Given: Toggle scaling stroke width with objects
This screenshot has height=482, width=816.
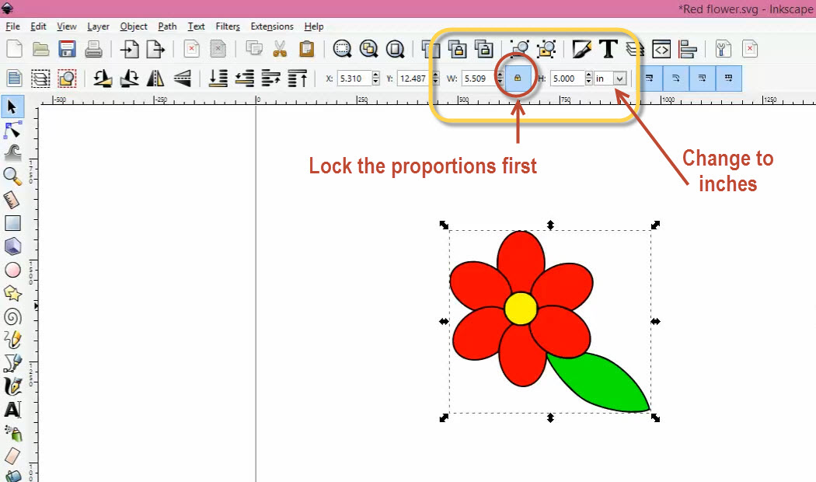Looking at the screenshot, I should pos(650,78).
